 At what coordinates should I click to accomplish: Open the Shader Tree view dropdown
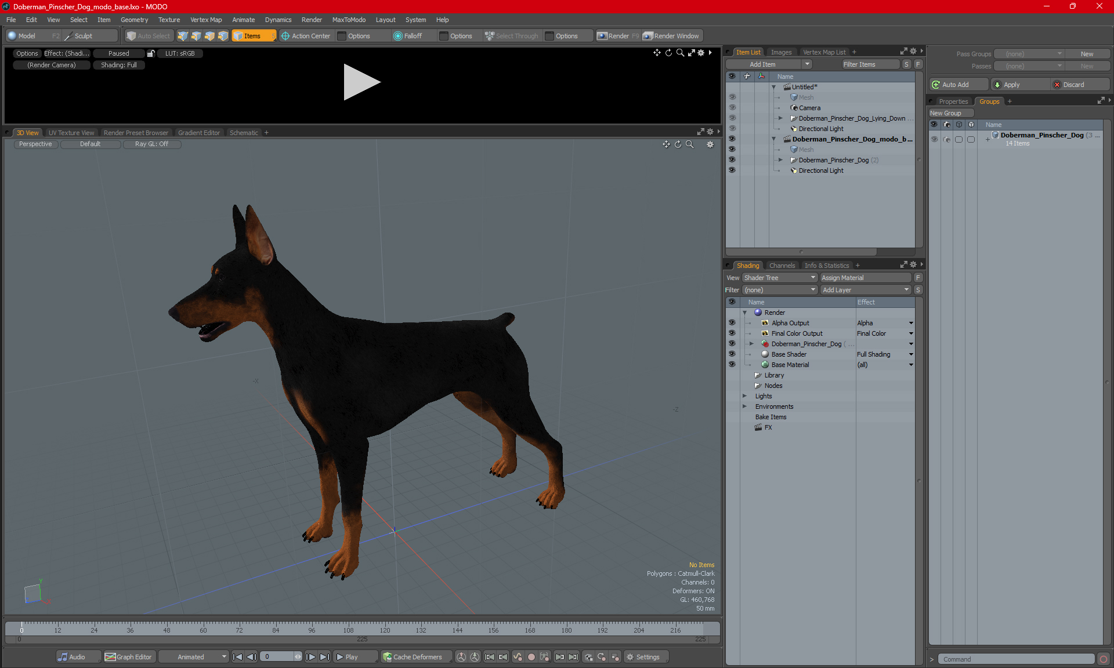point(780,278)
